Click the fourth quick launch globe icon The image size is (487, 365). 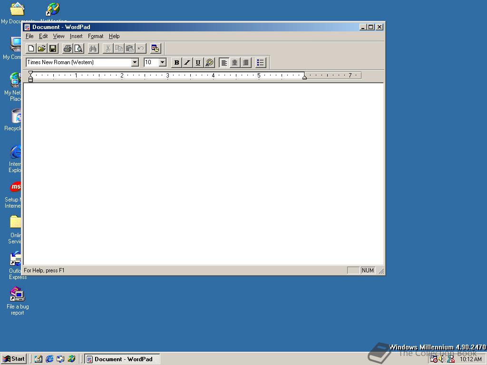[x=71, y=359]
